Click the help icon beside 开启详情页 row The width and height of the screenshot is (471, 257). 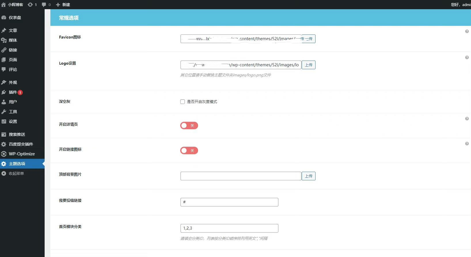tap(467, 119)
